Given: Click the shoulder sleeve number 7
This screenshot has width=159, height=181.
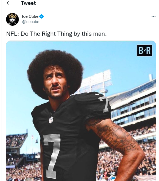Looking at the screenshot, I should pos(104,104).
